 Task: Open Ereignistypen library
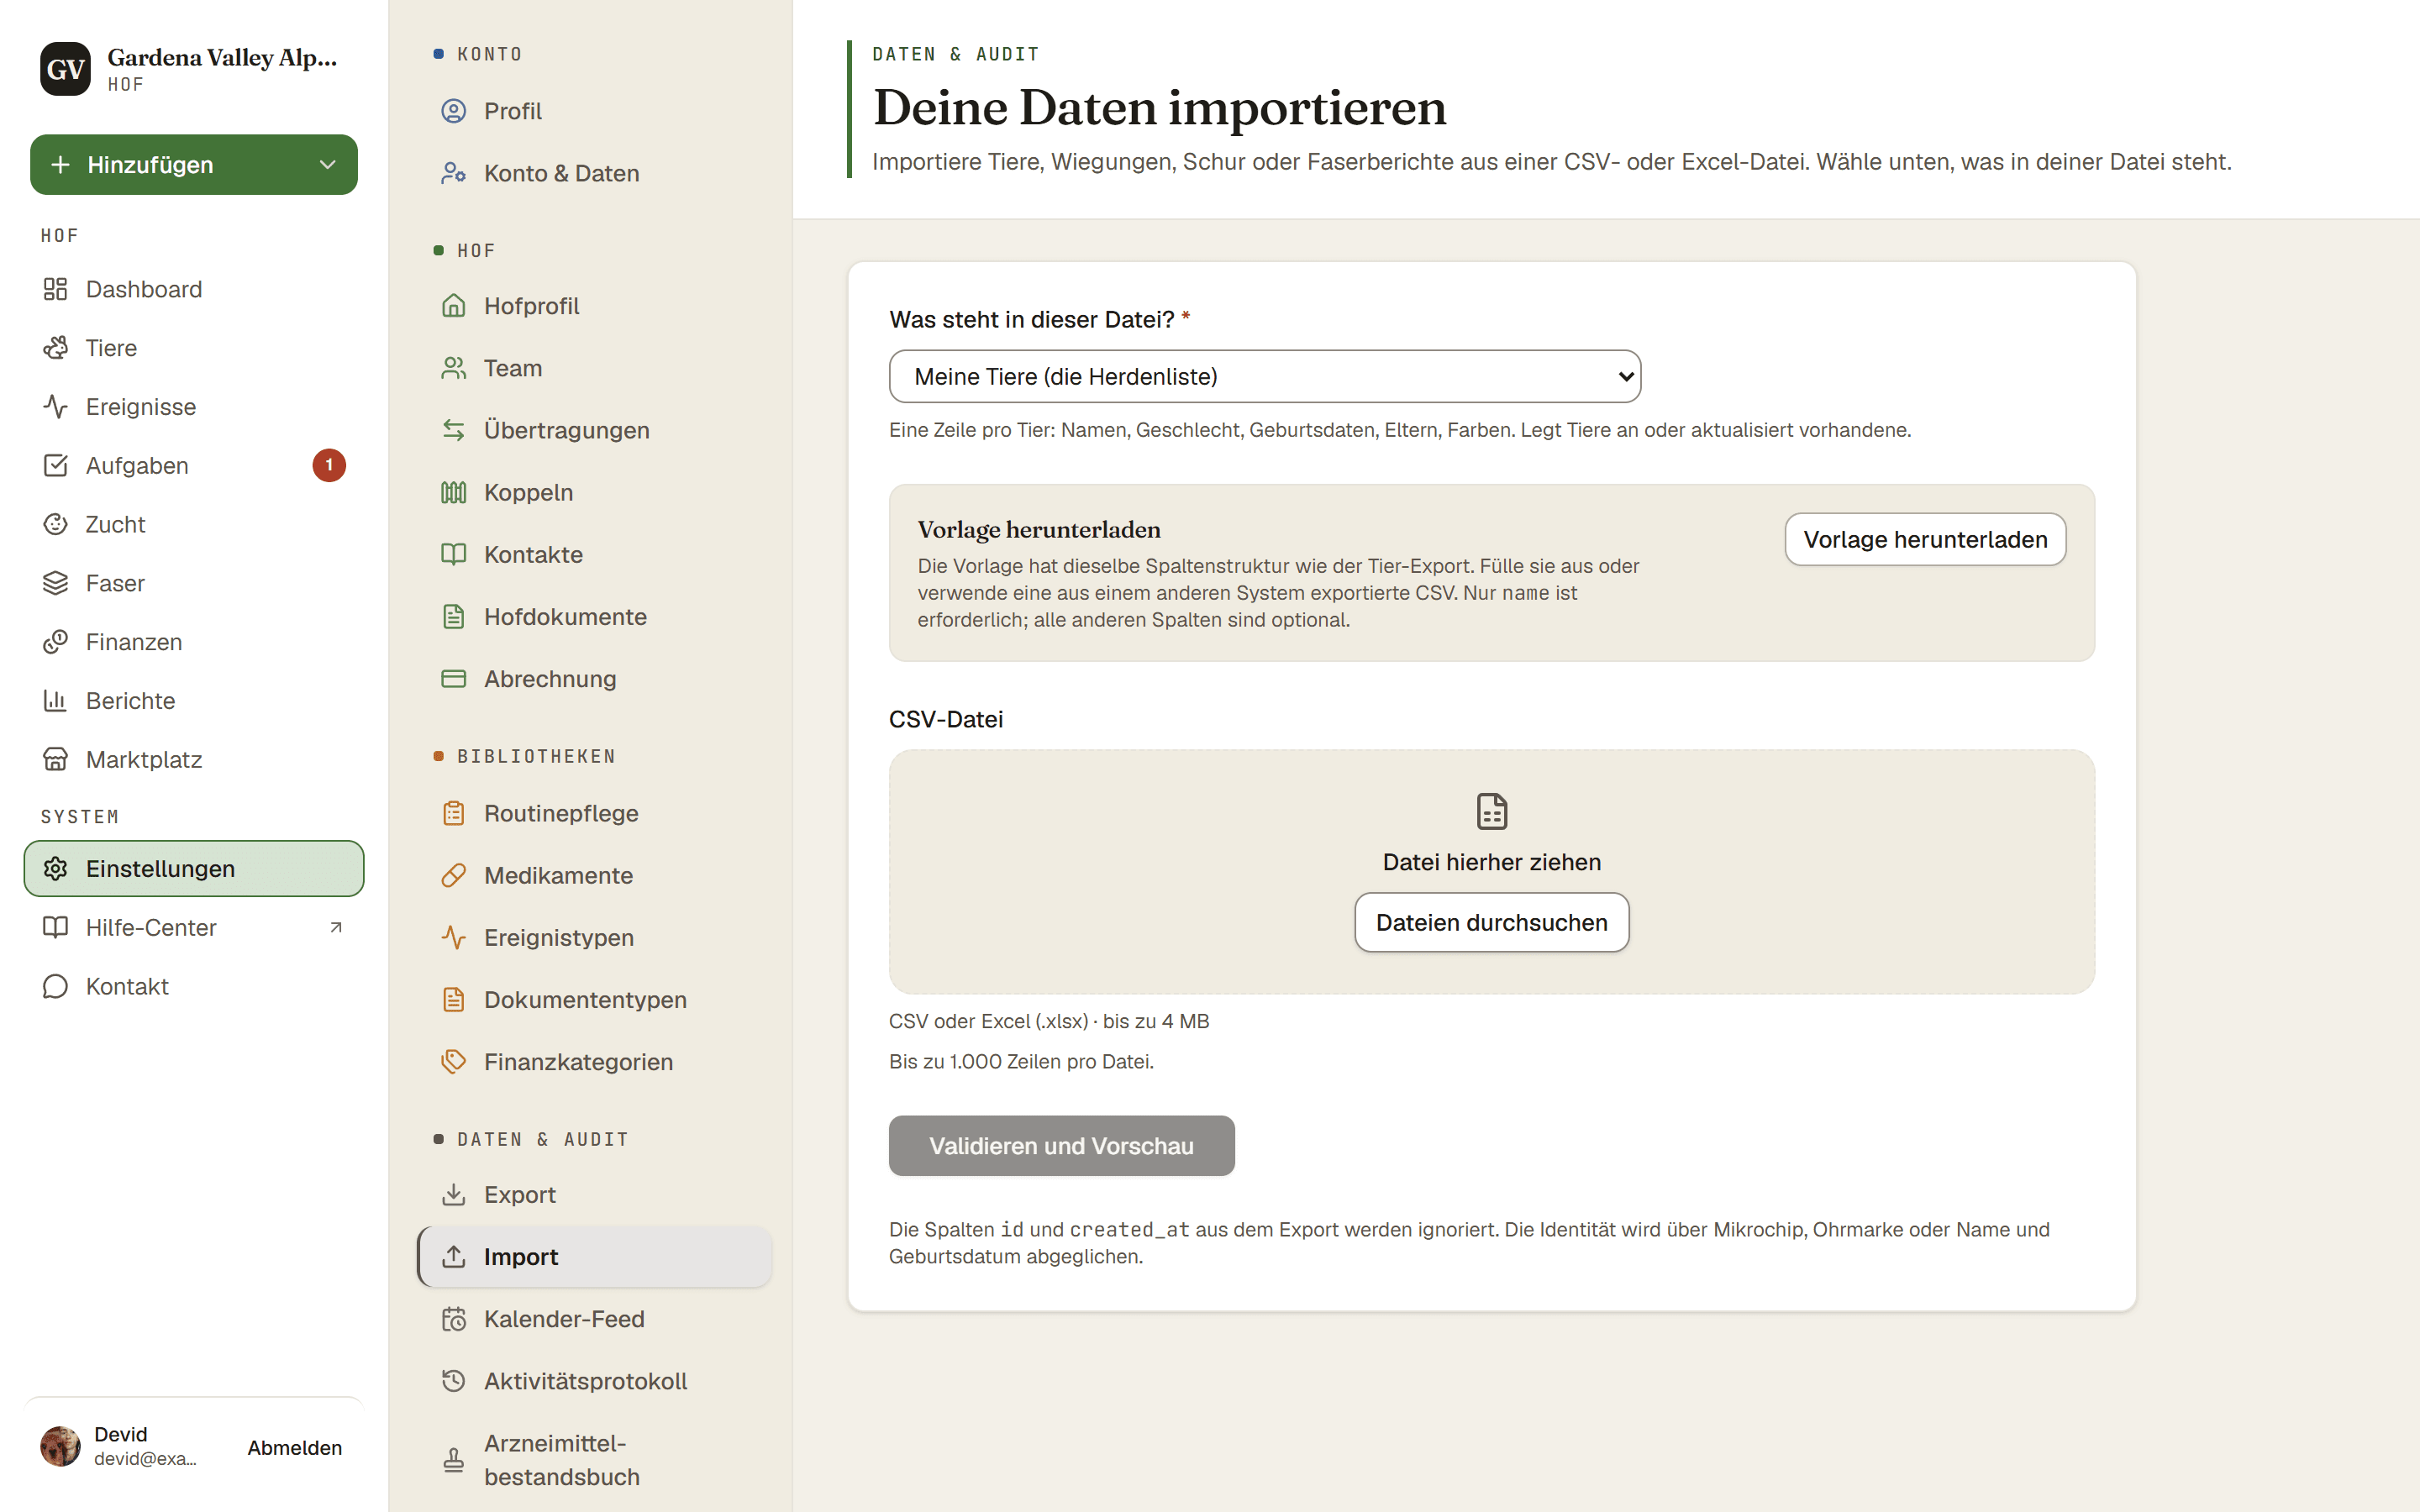tap(594, 937)
